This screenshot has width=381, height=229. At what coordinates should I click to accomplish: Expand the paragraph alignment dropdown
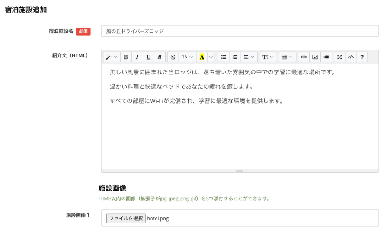click(249, 57)
